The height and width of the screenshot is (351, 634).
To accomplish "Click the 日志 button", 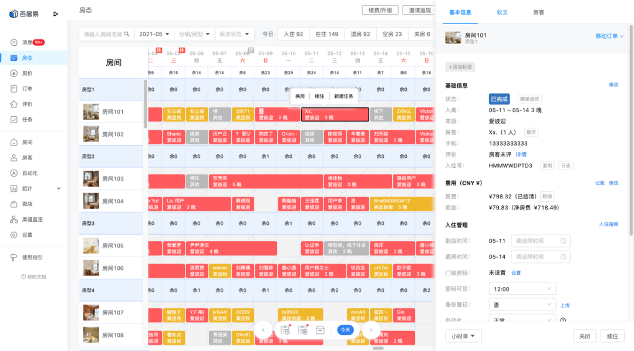I will click(566, 166).
